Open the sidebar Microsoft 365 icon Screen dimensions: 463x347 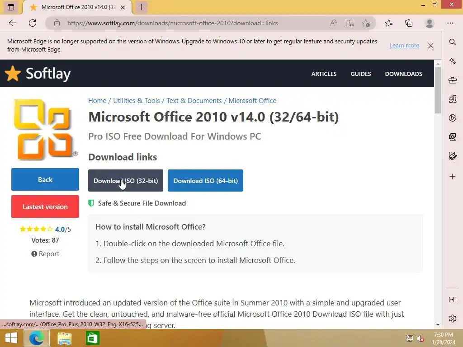452,118
